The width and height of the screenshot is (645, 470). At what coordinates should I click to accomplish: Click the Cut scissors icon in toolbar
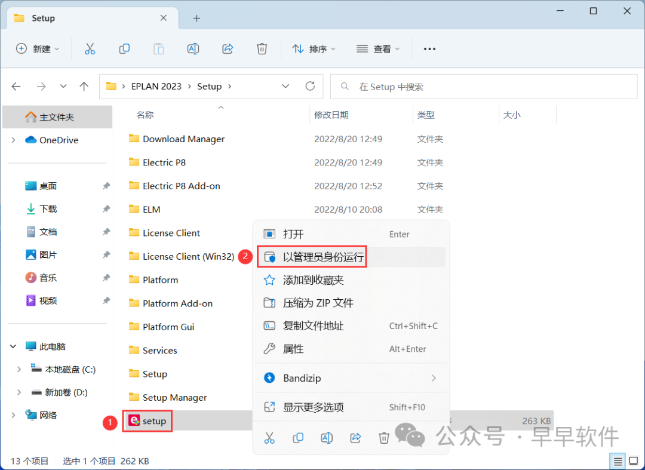click(90, 49)
